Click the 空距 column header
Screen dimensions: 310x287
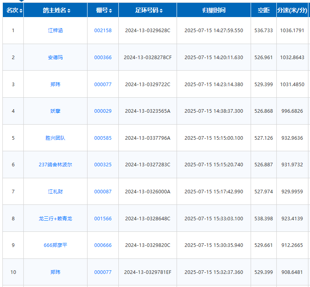tap(263, 10)
